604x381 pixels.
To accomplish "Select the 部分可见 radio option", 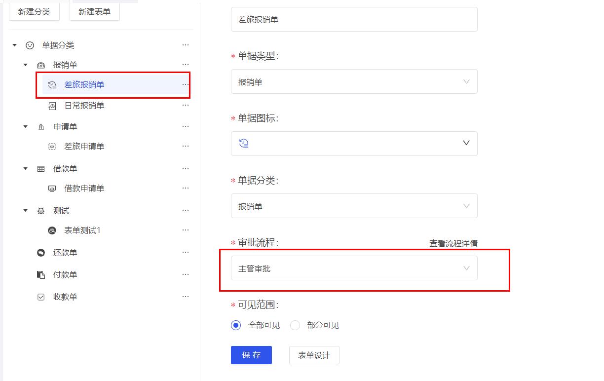I will [x=295, y=325].
